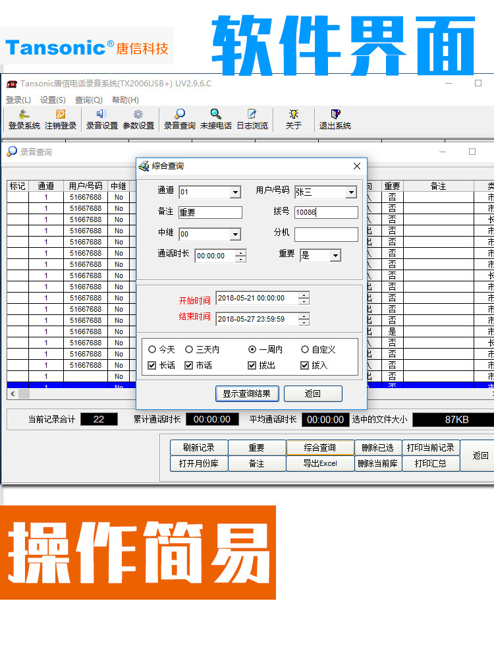Click the 打印汇总 button
Screen dimensions: 494x659
(431, 463)
